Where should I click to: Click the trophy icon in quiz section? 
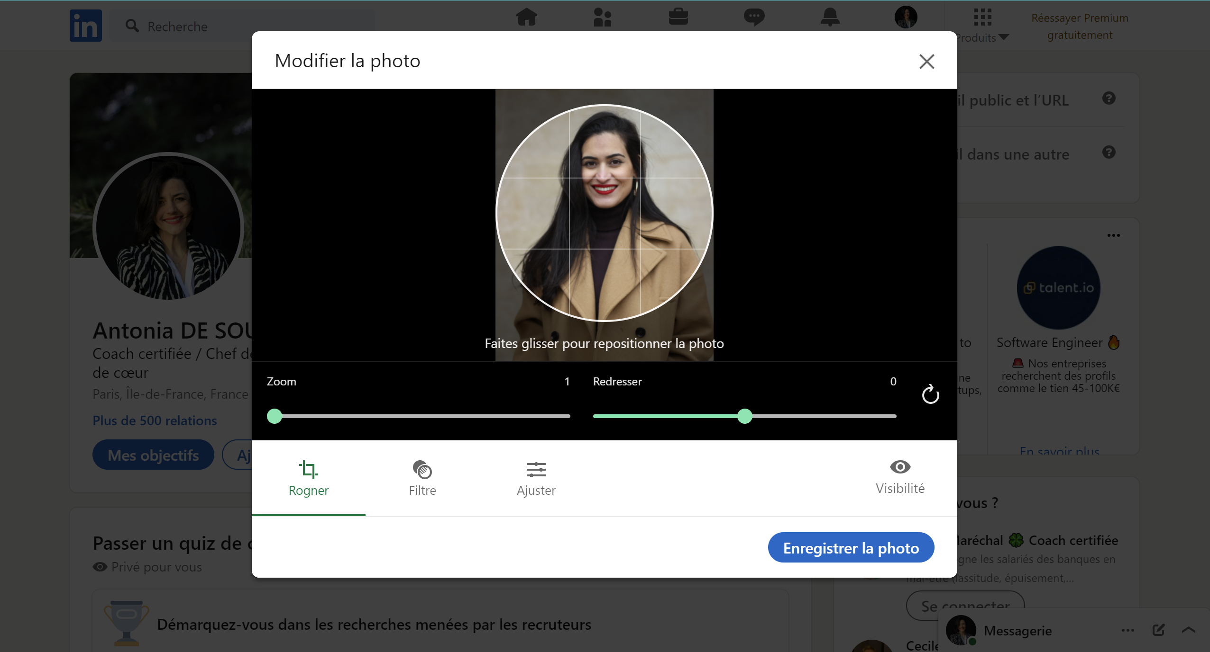126,624
